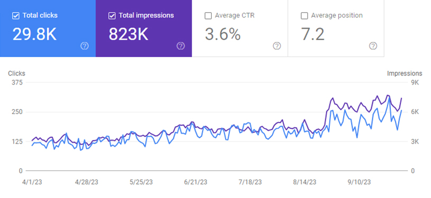
Task: Select the 3.6% average CTR value
Action: pyautogui.click(x=222, y=34)
